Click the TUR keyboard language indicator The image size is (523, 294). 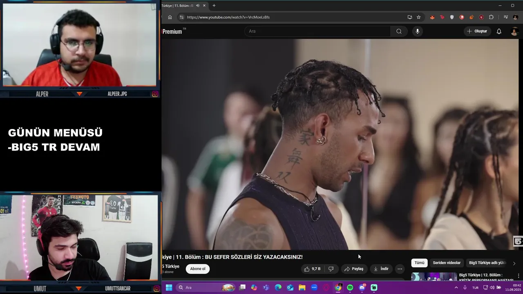[x=475, y=287]
